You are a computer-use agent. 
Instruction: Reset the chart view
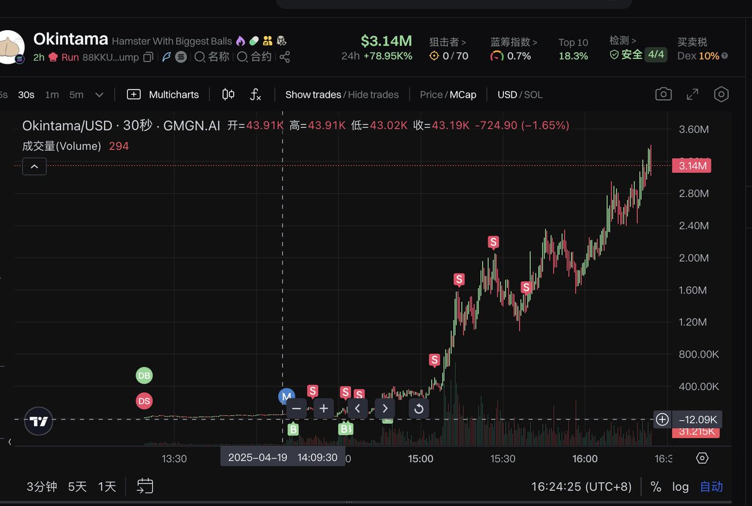click(419, 408)
